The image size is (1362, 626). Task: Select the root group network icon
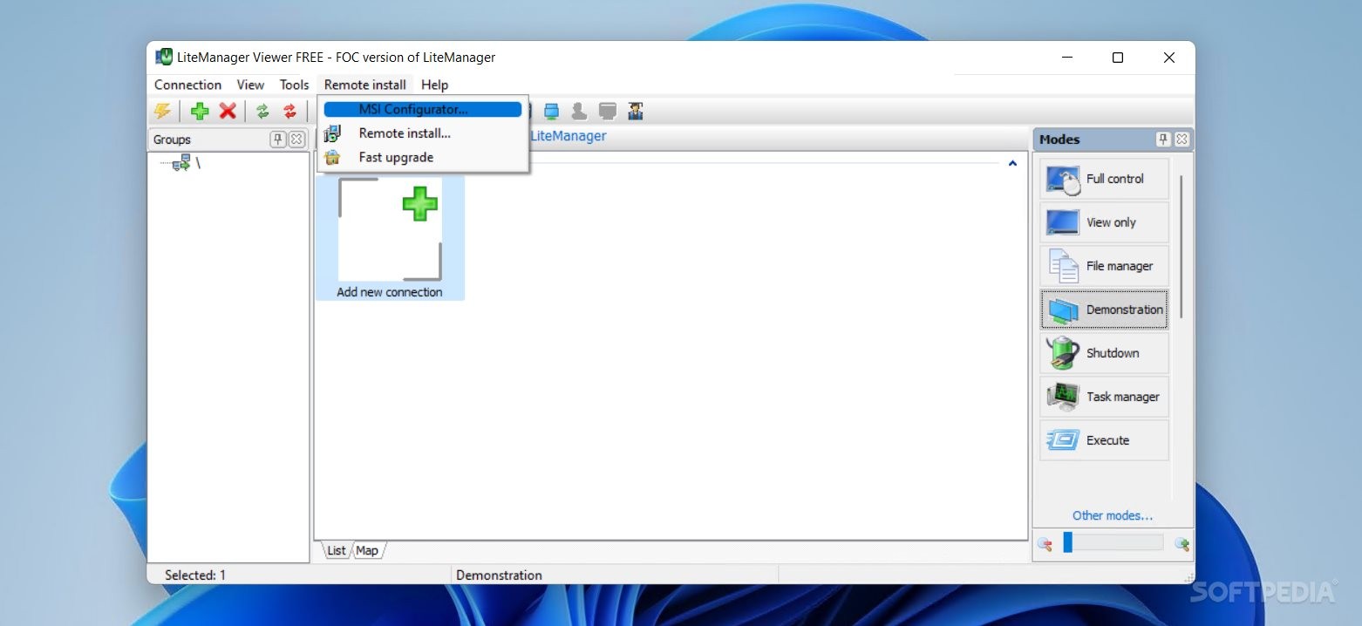point(181,163)
